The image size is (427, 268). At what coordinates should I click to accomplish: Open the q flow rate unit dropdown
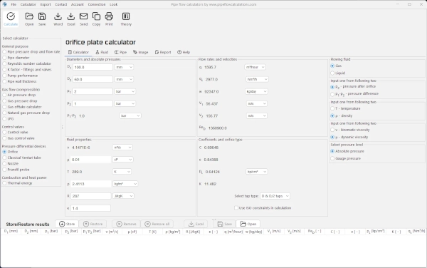255,67
